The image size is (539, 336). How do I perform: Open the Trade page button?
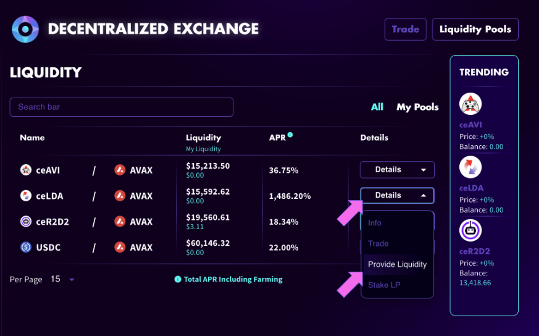pos(405,29)
